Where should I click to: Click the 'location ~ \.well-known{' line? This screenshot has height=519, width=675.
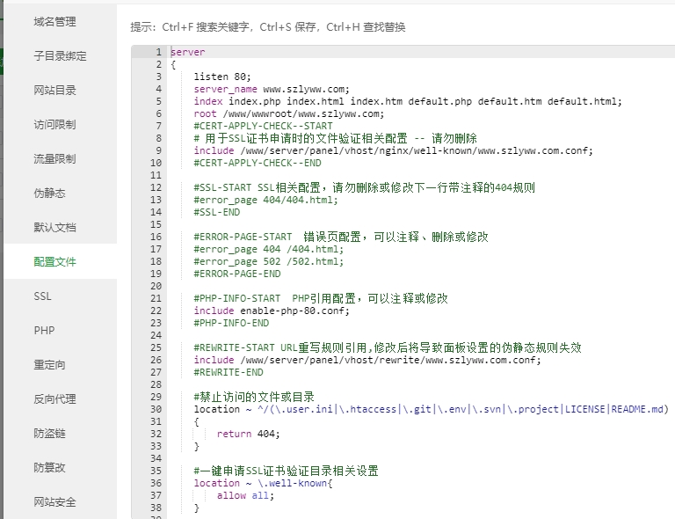pos(263,483)
